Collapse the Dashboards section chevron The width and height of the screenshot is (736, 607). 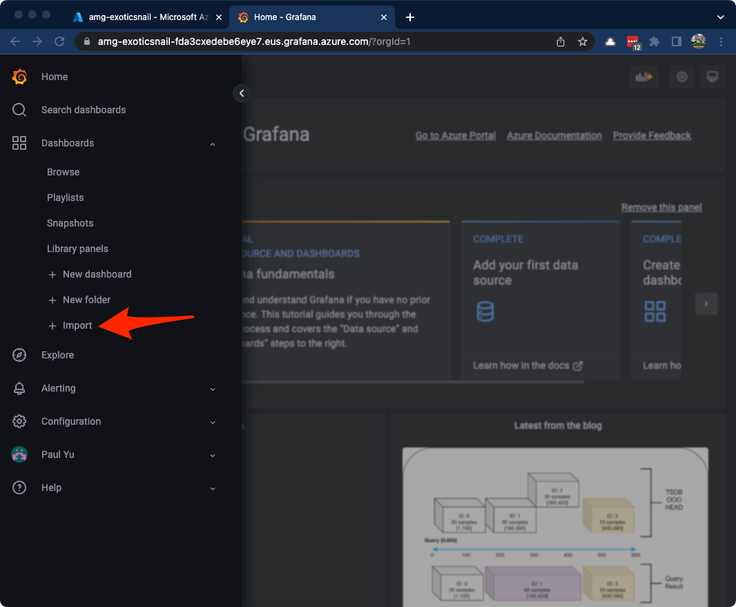click(x=213, y=144)
